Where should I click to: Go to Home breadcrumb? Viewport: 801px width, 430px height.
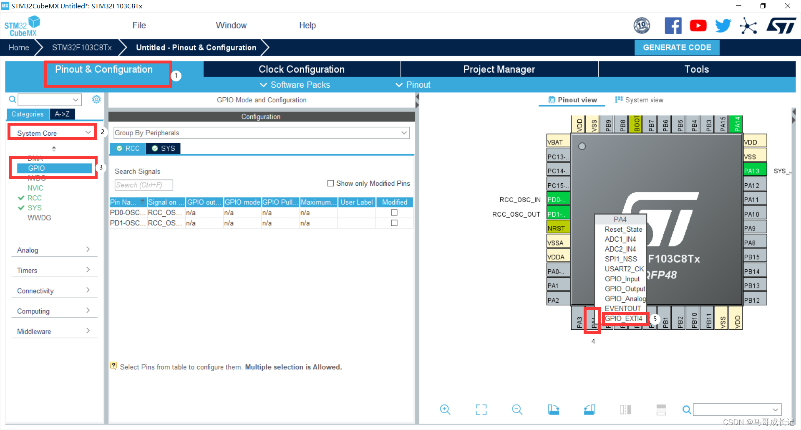[x=19, y=48]
